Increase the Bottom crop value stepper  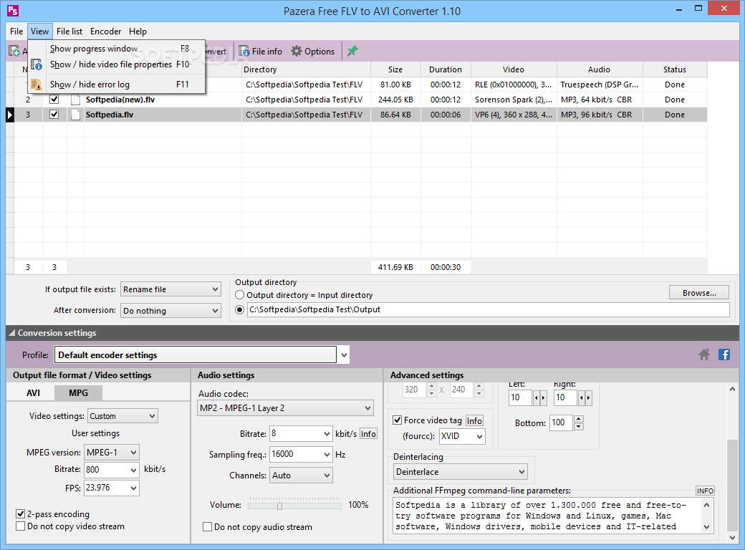[x=579, y=419]
